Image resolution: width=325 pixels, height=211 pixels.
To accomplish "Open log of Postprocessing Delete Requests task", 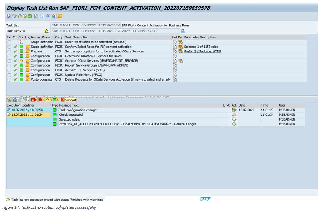I will pos(27,79).
